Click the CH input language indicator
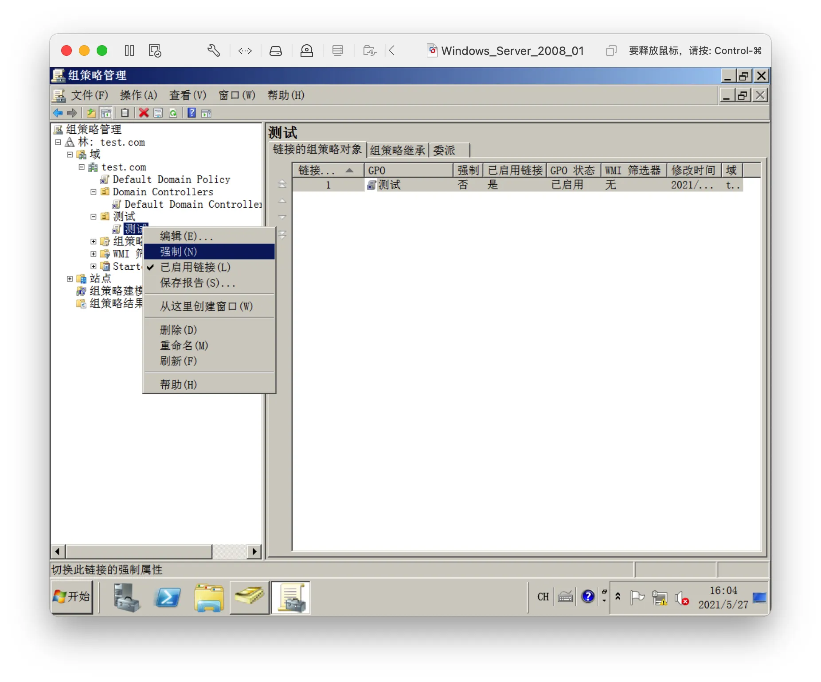Image resolution: width=821 pixels, height=682 pixels. tap(543, 597)
